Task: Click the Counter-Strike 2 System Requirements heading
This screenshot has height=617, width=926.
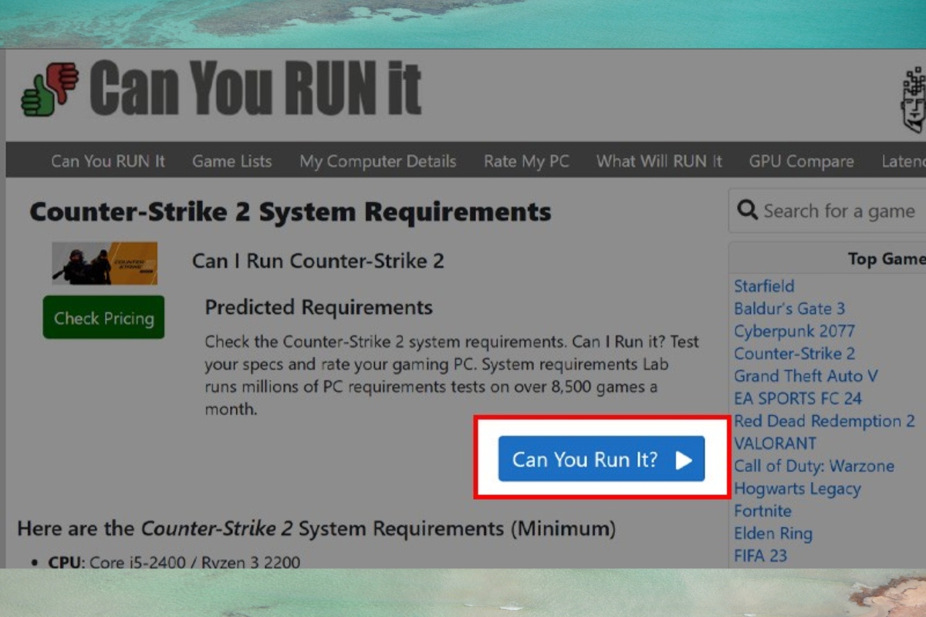Action: tap(290, 211)
